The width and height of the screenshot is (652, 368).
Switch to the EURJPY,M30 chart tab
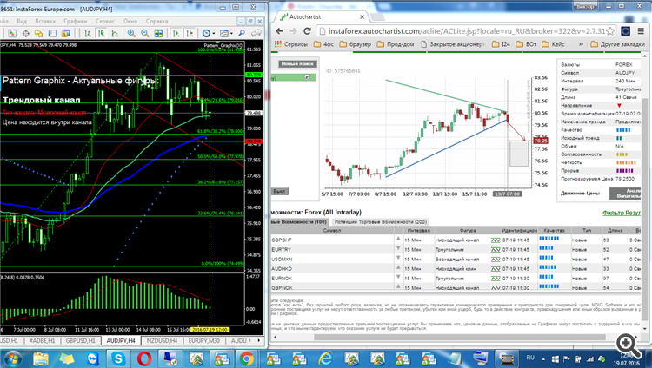[x=203, y=340]
